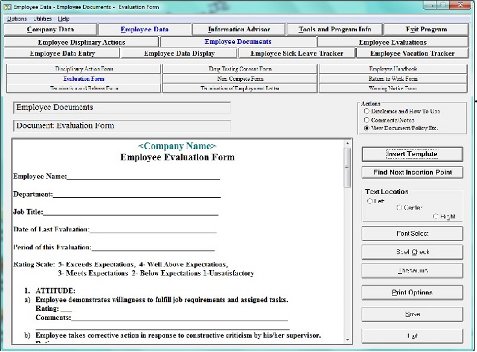Viewport: 477px width, 352px height.
Task: Run Spell Check on the document
Action: (412, 252)
